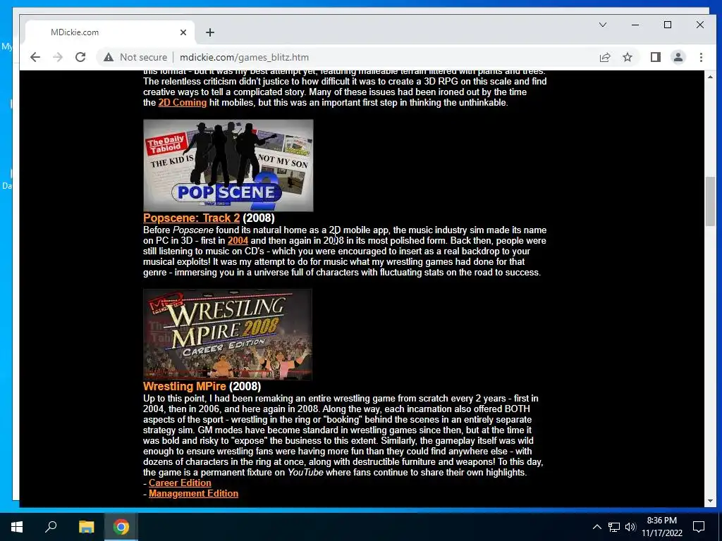
Task: Open the Chrome three-dot menu
Action: [701, 57]
